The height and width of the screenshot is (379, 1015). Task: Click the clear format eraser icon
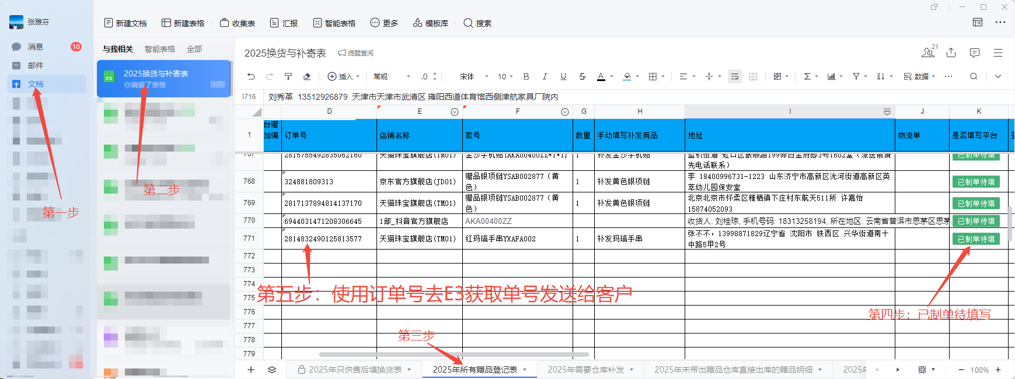coord(307,76)
